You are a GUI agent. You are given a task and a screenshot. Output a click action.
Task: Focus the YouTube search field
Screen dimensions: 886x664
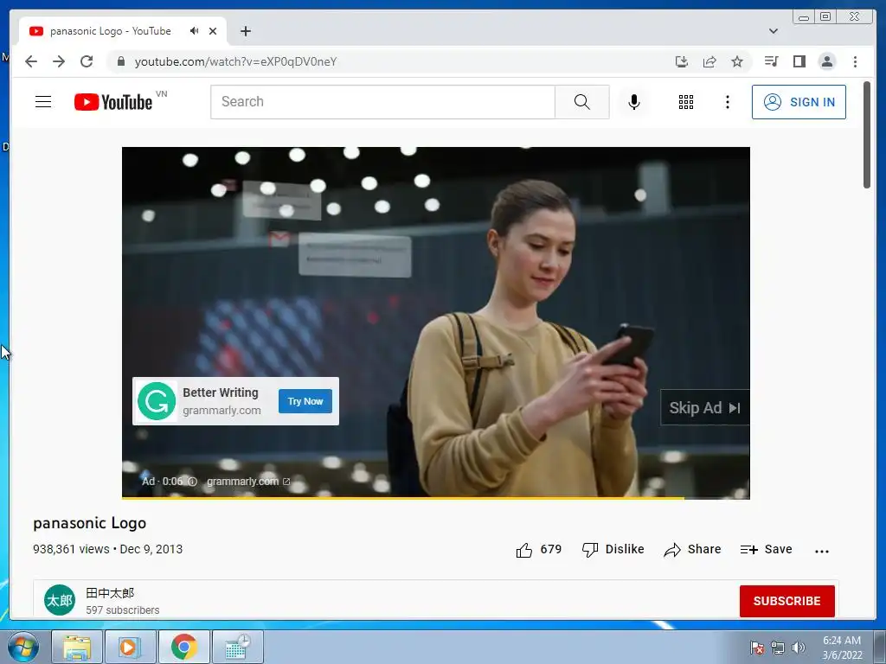tap(383, 102)
